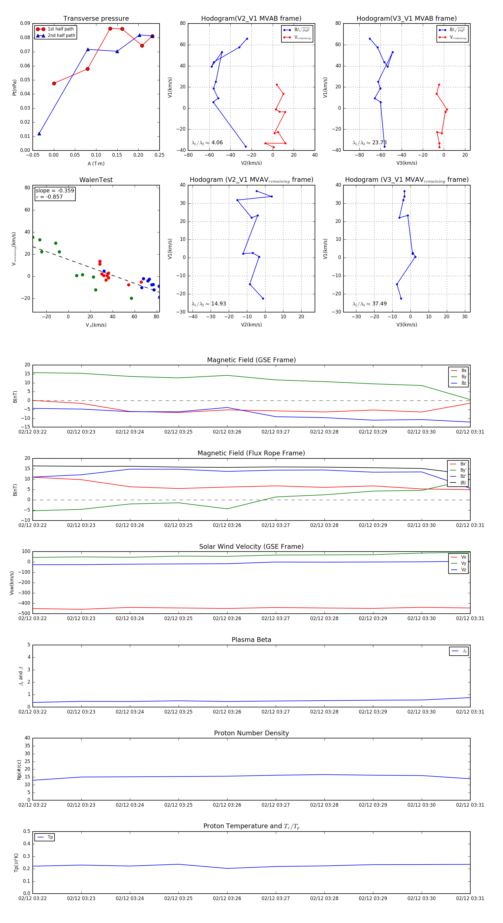Click the 'Proton Number Density' title
Image resolution: width=503 pixels, height=923 pixels.
pos(251,733)
